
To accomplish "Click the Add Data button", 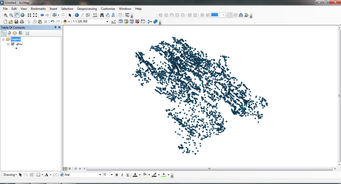I will (65, 22).
